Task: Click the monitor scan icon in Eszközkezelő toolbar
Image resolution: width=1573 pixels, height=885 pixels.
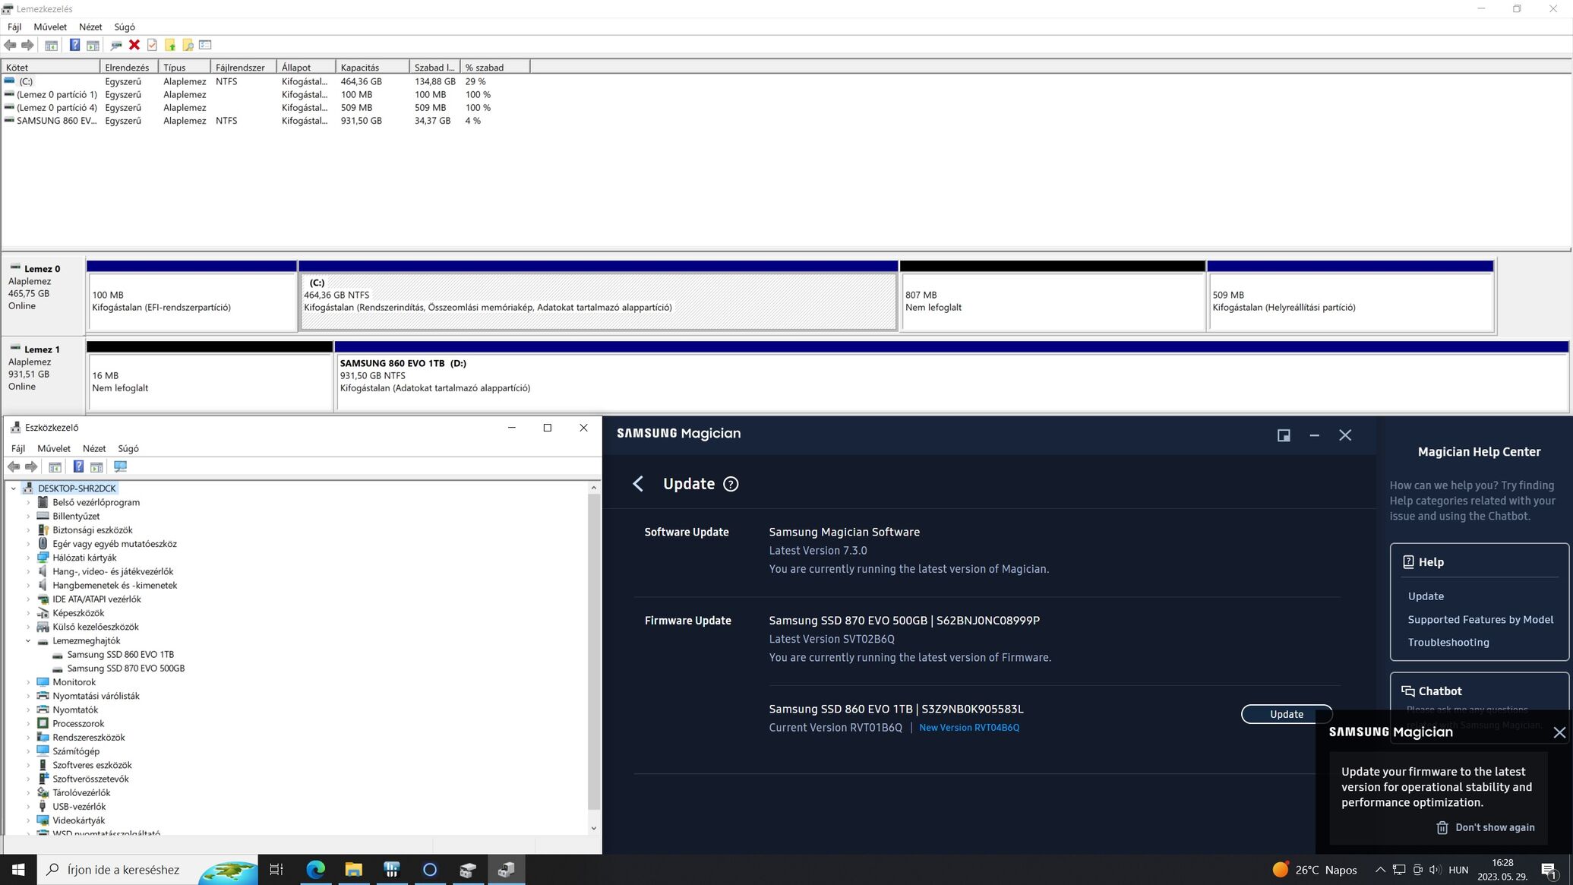Action: pos(120,466)
